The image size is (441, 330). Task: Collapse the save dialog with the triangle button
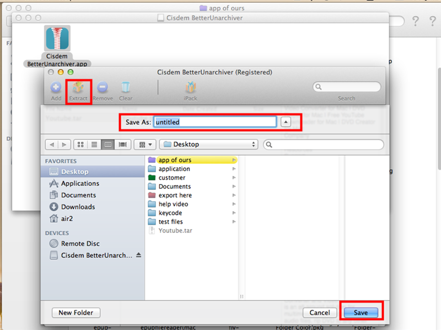pos(286,122)
